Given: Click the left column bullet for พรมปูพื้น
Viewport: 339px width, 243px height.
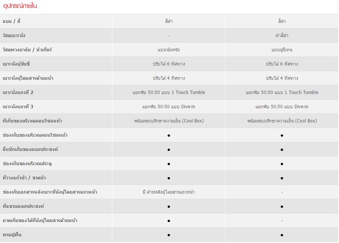Looking at the screenshot, I should 169,235.
